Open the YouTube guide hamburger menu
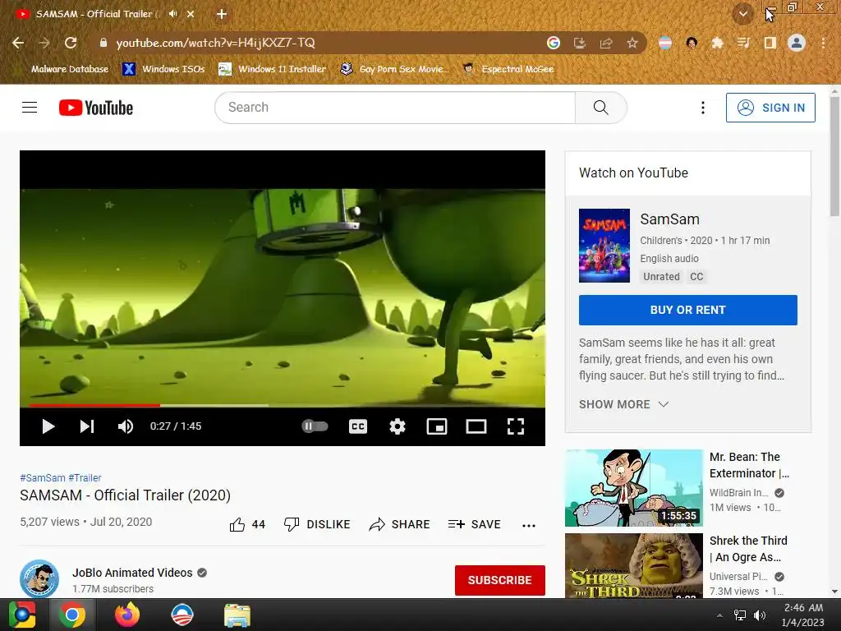Screen dimensions: 841x631 30,108
